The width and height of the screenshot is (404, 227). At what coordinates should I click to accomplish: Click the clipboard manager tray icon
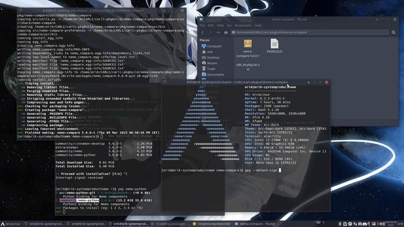pyautogui.click(x=345, y=224)
